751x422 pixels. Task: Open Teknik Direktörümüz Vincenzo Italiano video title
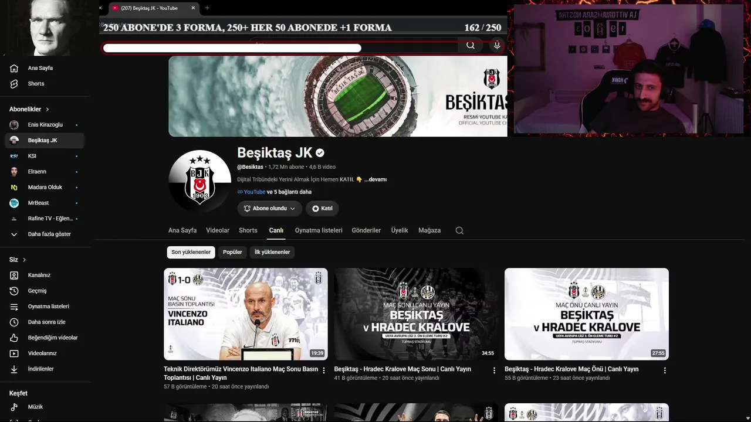pos(241,373)
